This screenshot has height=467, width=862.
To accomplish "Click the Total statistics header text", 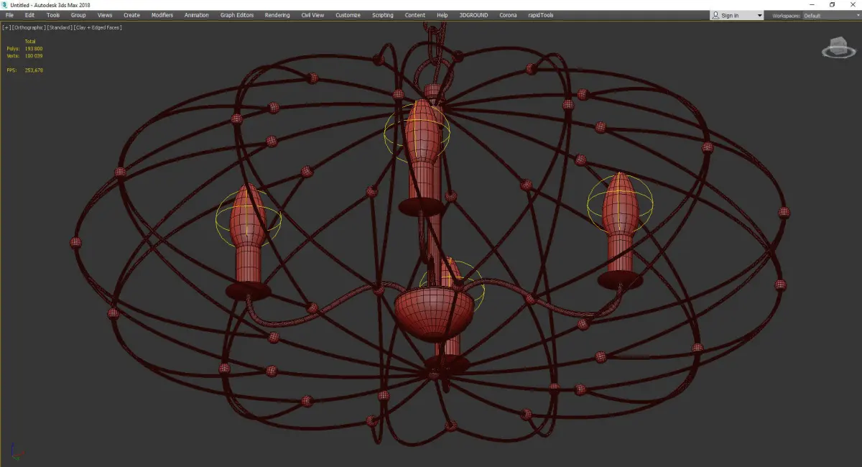I will click(x=29, y=41).
